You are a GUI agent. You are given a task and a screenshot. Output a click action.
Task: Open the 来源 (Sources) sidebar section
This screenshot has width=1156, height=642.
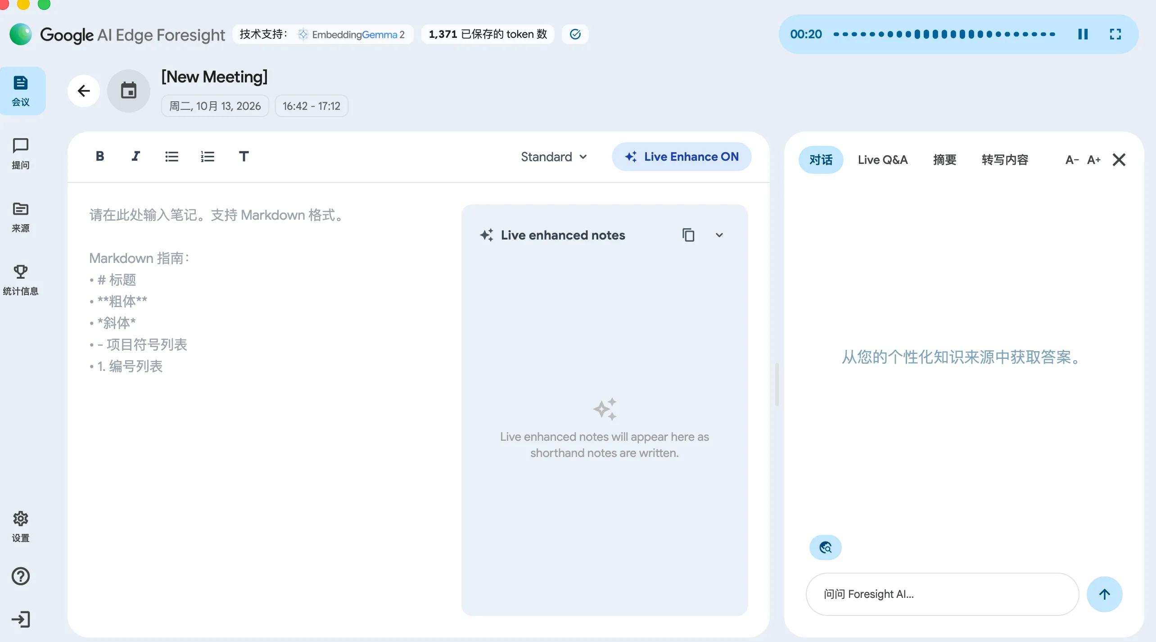coord(21,217)
